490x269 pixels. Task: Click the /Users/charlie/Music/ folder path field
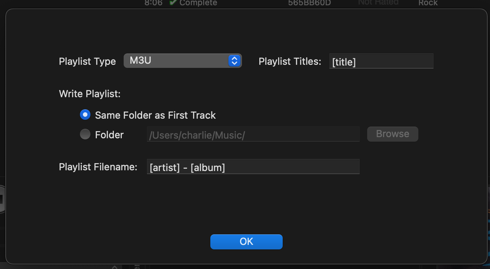pos(253,134)
